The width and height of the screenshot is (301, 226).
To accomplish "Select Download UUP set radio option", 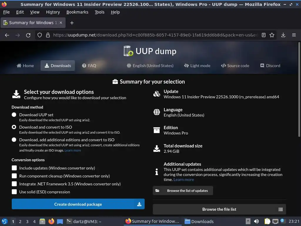I will (14, 115).
